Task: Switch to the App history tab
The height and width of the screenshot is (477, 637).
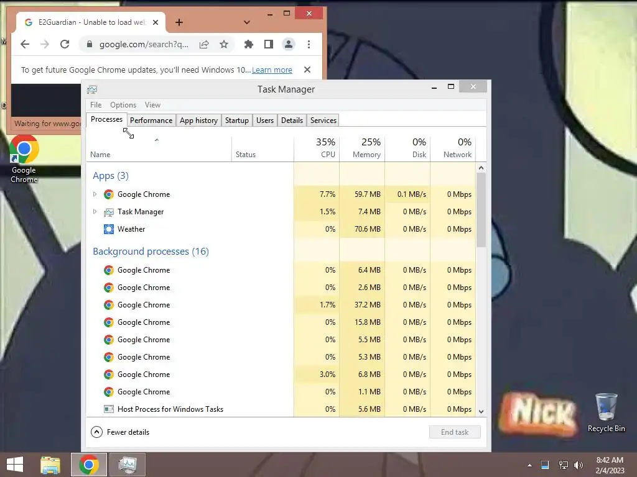Action: click(x=198, y=120)
